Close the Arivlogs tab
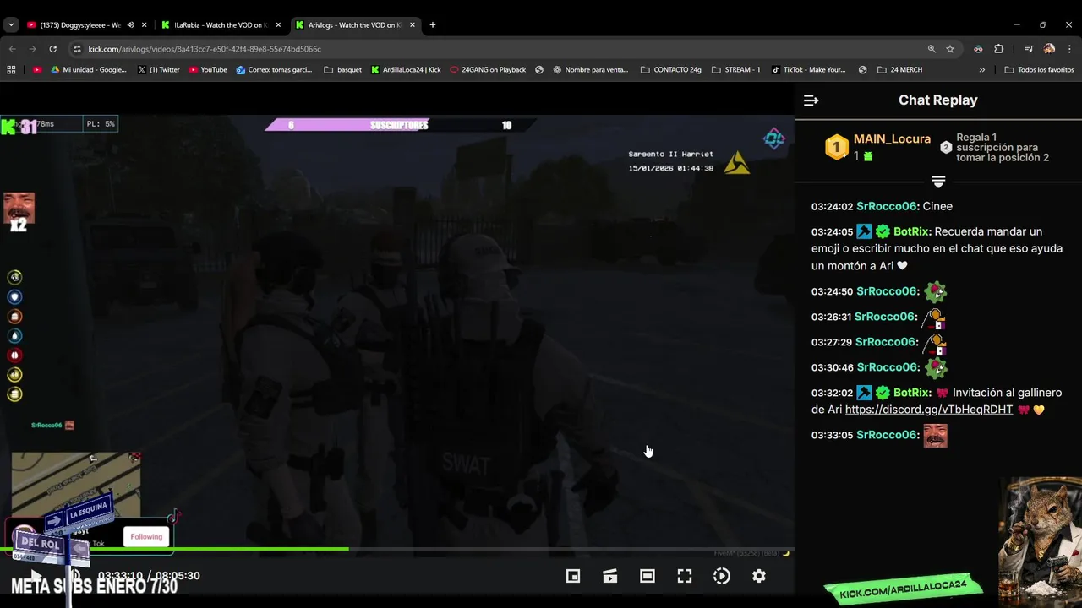This screenshot has height=608, width=1082. point(413,25)
